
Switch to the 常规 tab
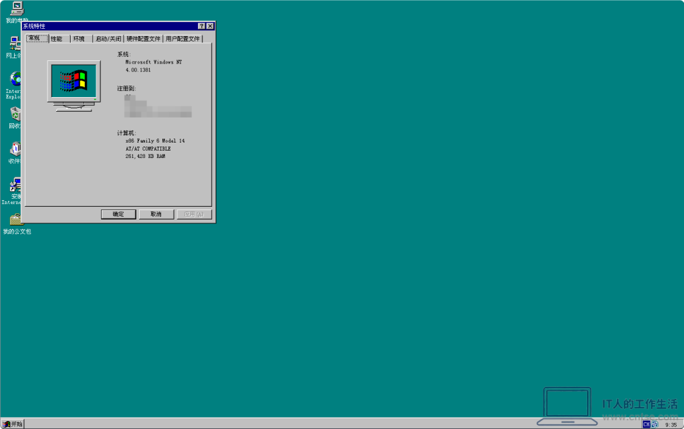(37, 38)
